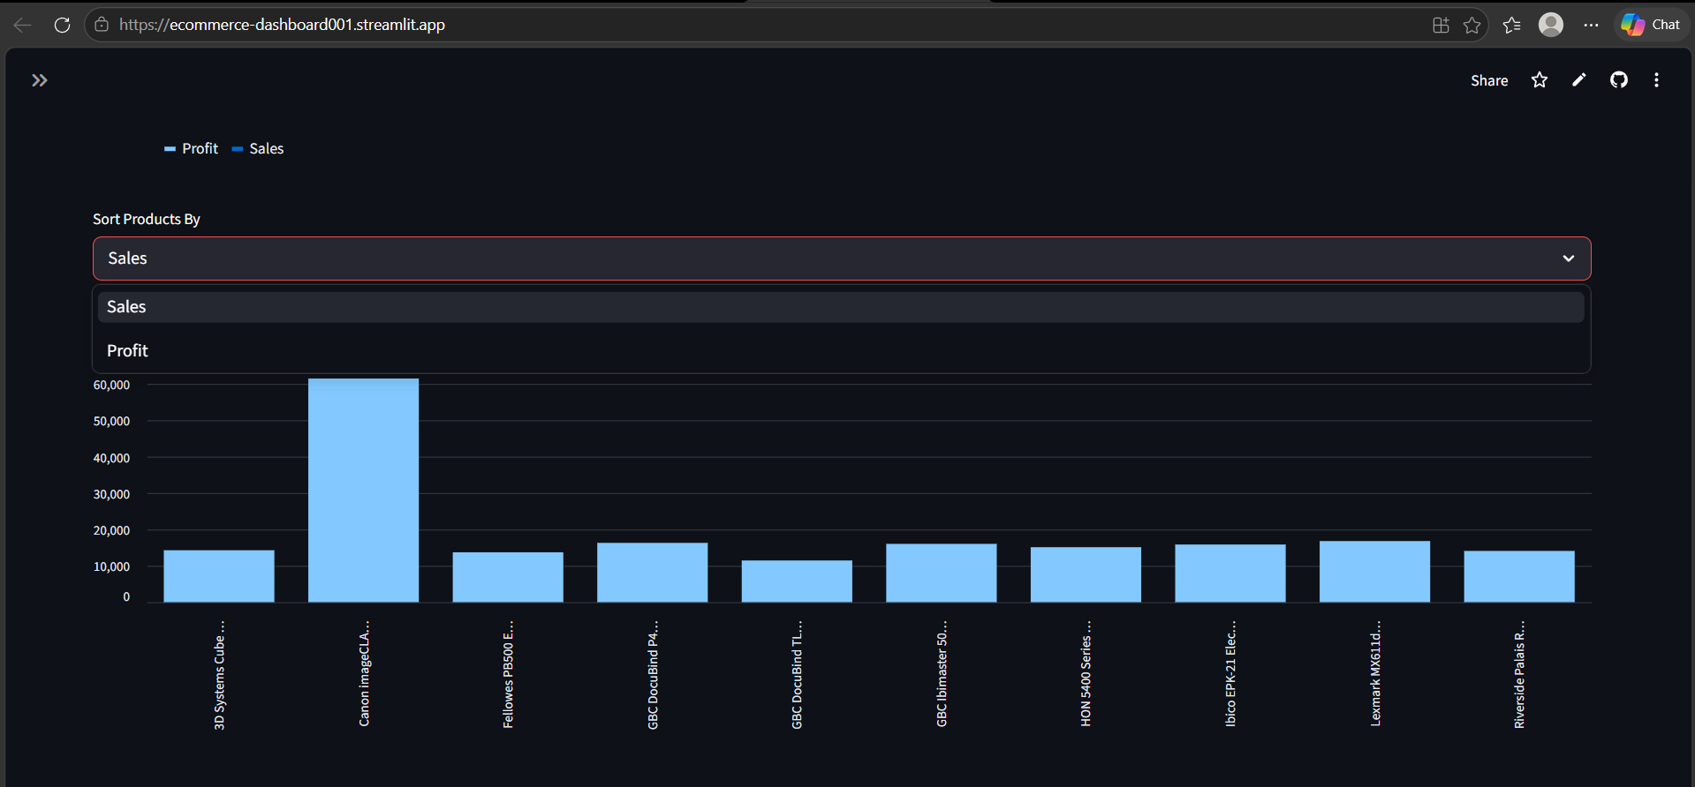Click the Ibico EPK-21 bar

(1230, 573)
